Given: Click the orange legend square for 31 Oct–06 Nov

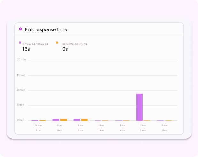Looking at the screenshot, I should (57, 42).
